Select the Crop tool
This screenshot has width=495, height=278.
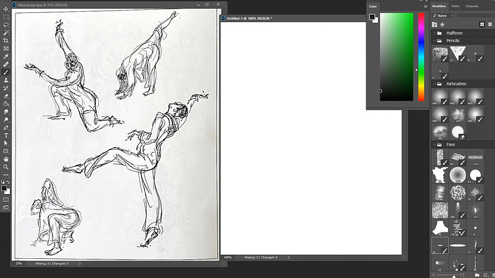point(6,40)
